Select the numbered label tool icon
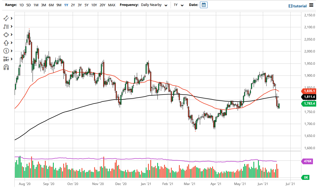Image resolution: width=317 pixels, height=188 pixels. pyautogui.click(x=6, y=51)
